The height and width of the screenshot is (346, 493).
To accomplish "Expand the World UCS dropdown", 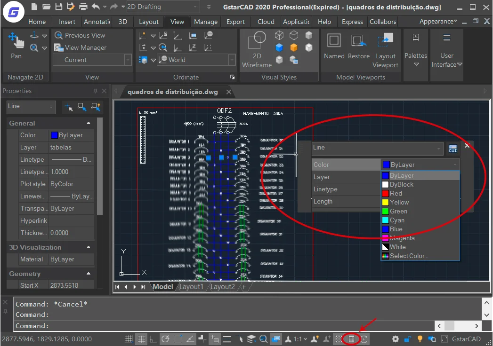I will pyautogui.click(x=232, y=60).
